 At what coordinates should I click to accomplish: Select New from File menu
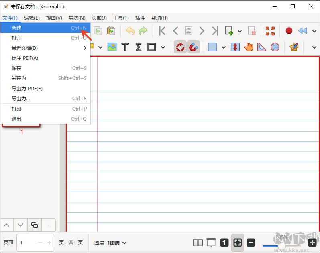point(45,28)
